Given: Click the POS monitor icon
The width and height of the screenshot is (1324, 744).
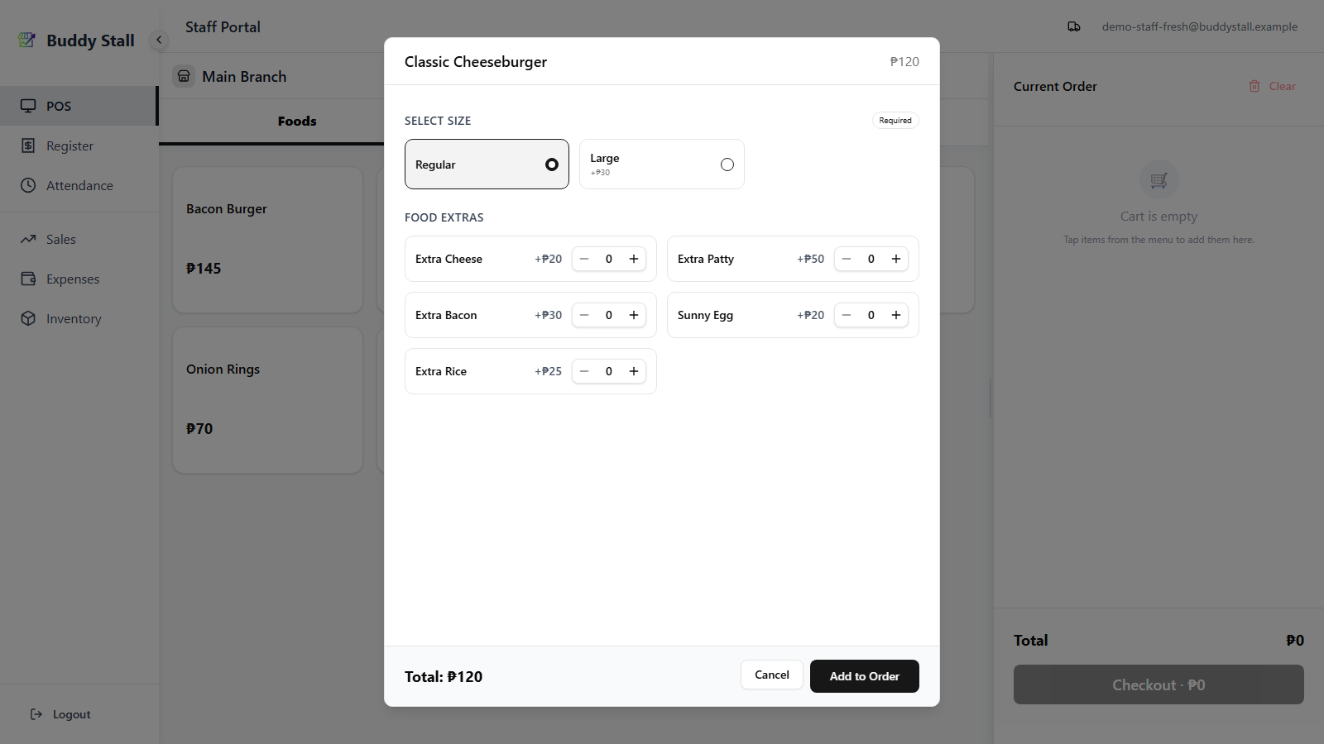Looking at the screenshot, I should coord(28,106).
